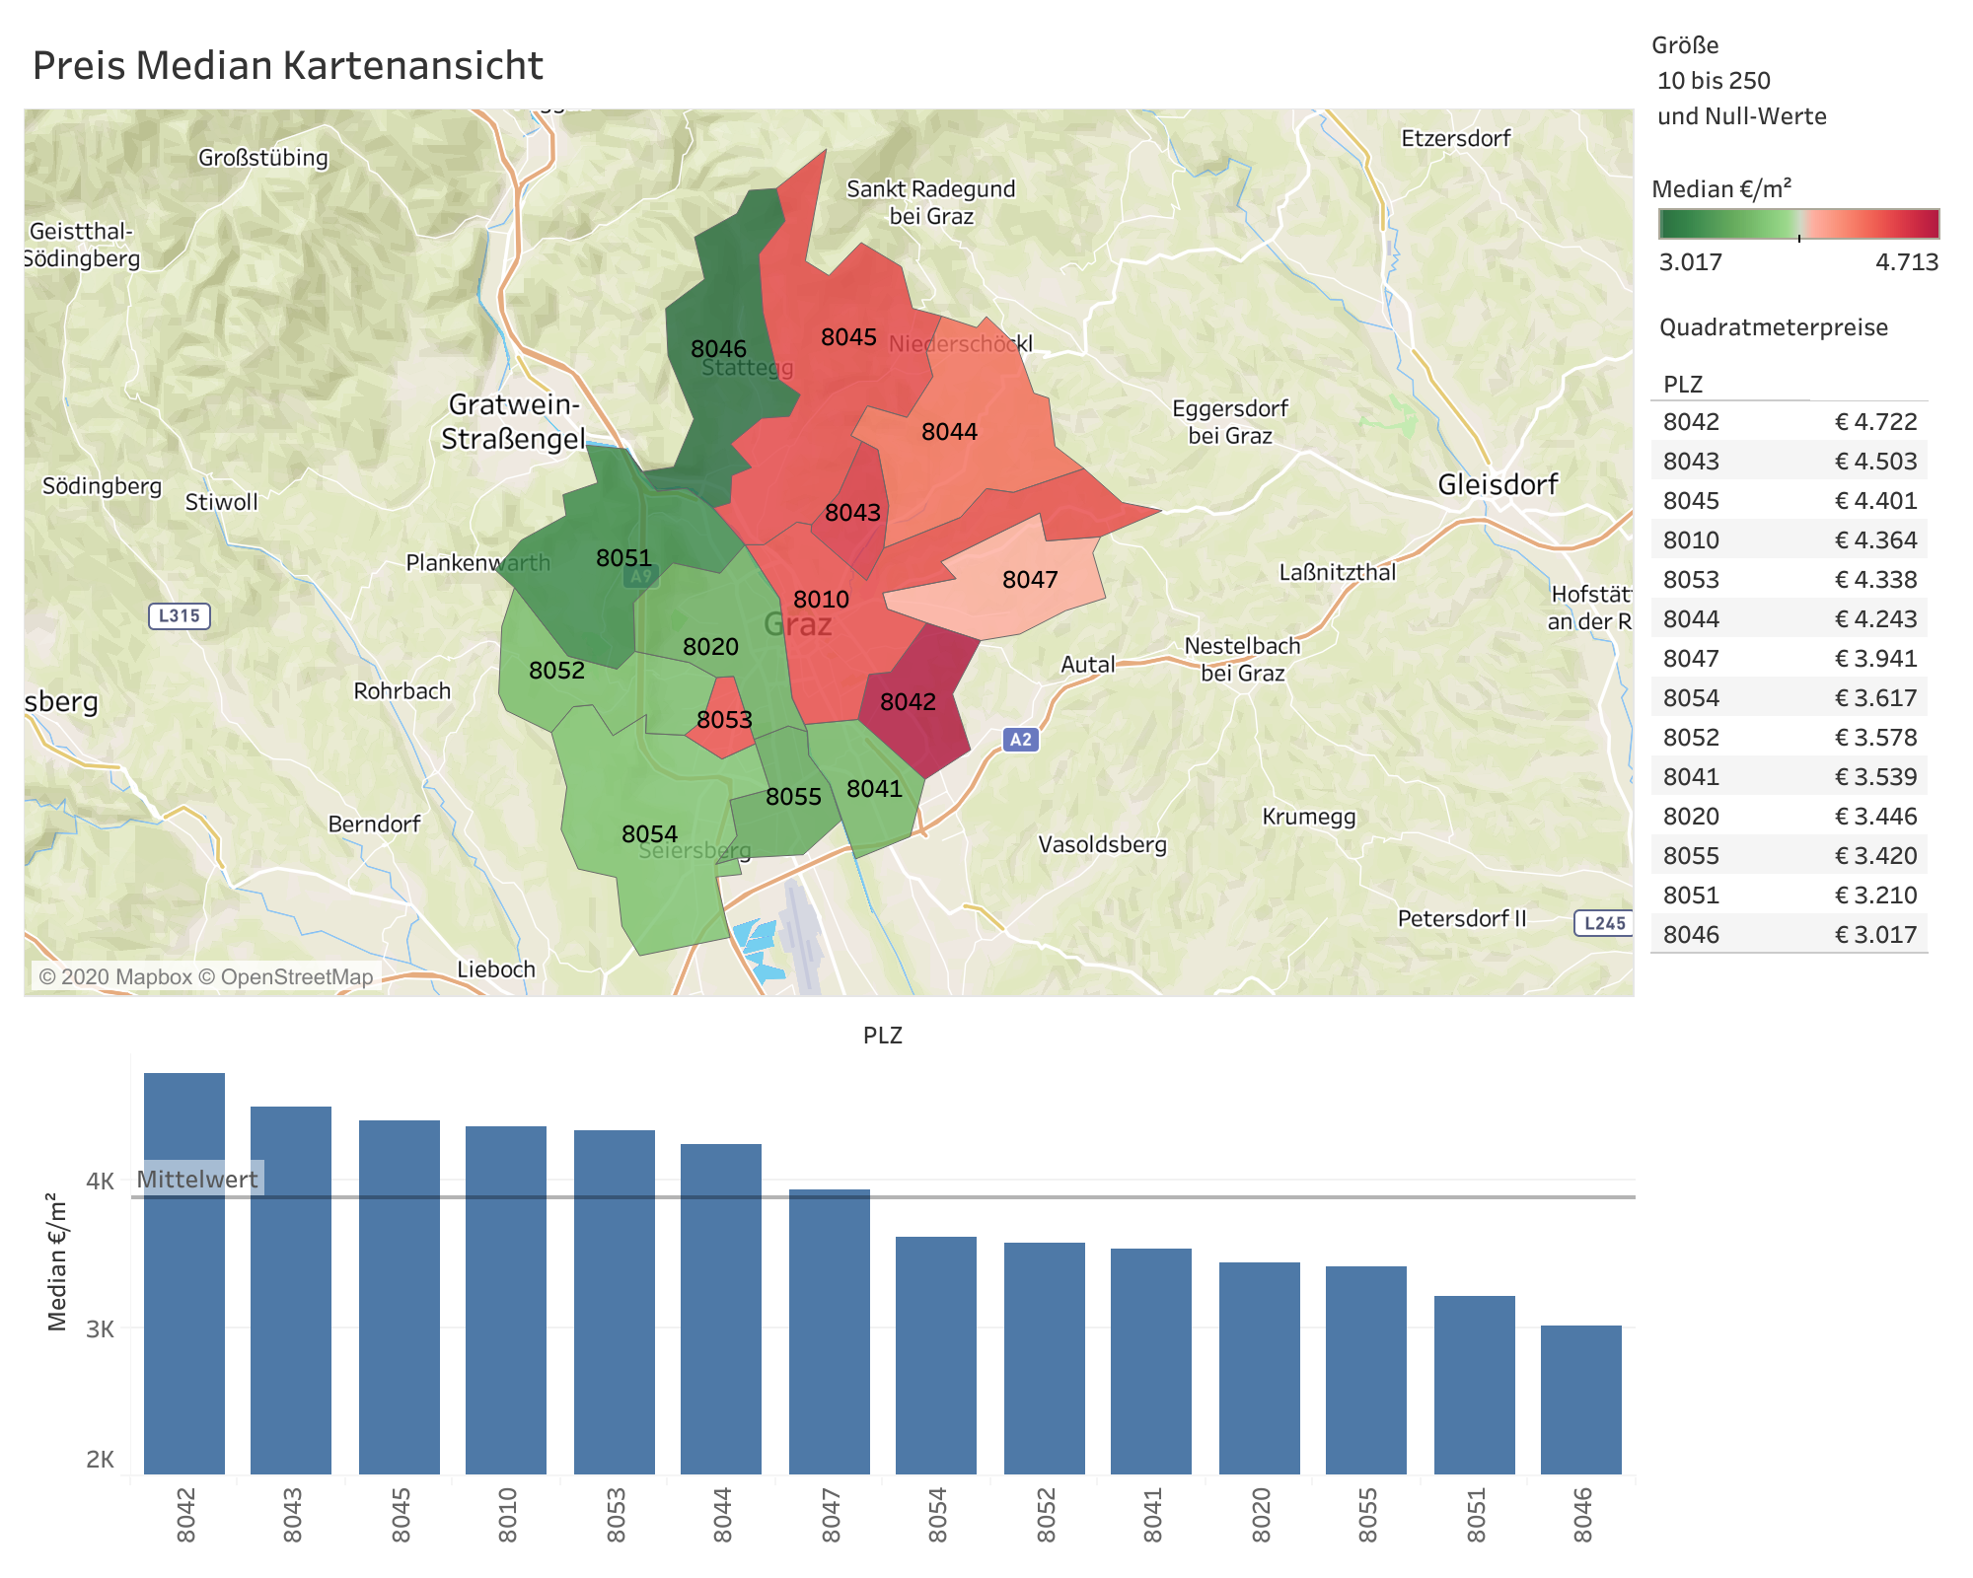1973x1578 pixels.
Task: Select the 8053 region on map
Action: 724,735
